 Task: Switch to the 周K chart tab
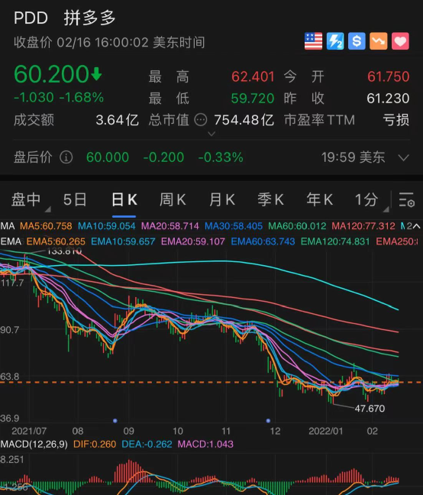pos(173,199)
